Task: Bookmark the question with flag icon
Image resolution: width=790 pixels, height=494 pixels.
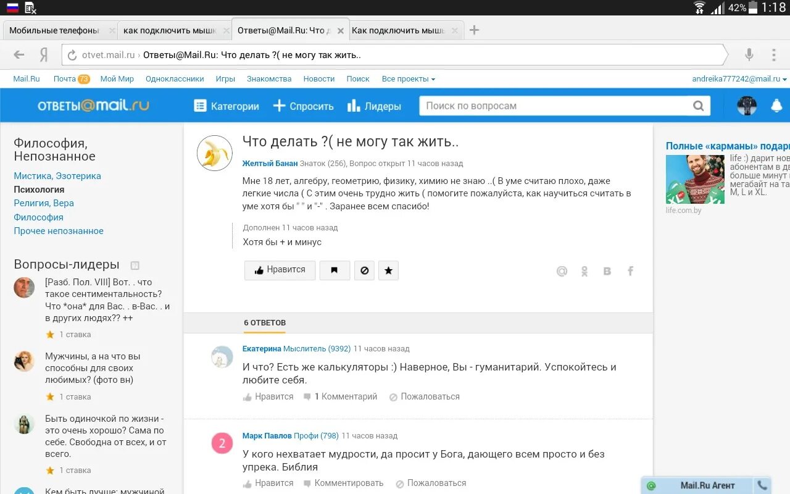Action: pyautogui.click(x=335, y=270)
